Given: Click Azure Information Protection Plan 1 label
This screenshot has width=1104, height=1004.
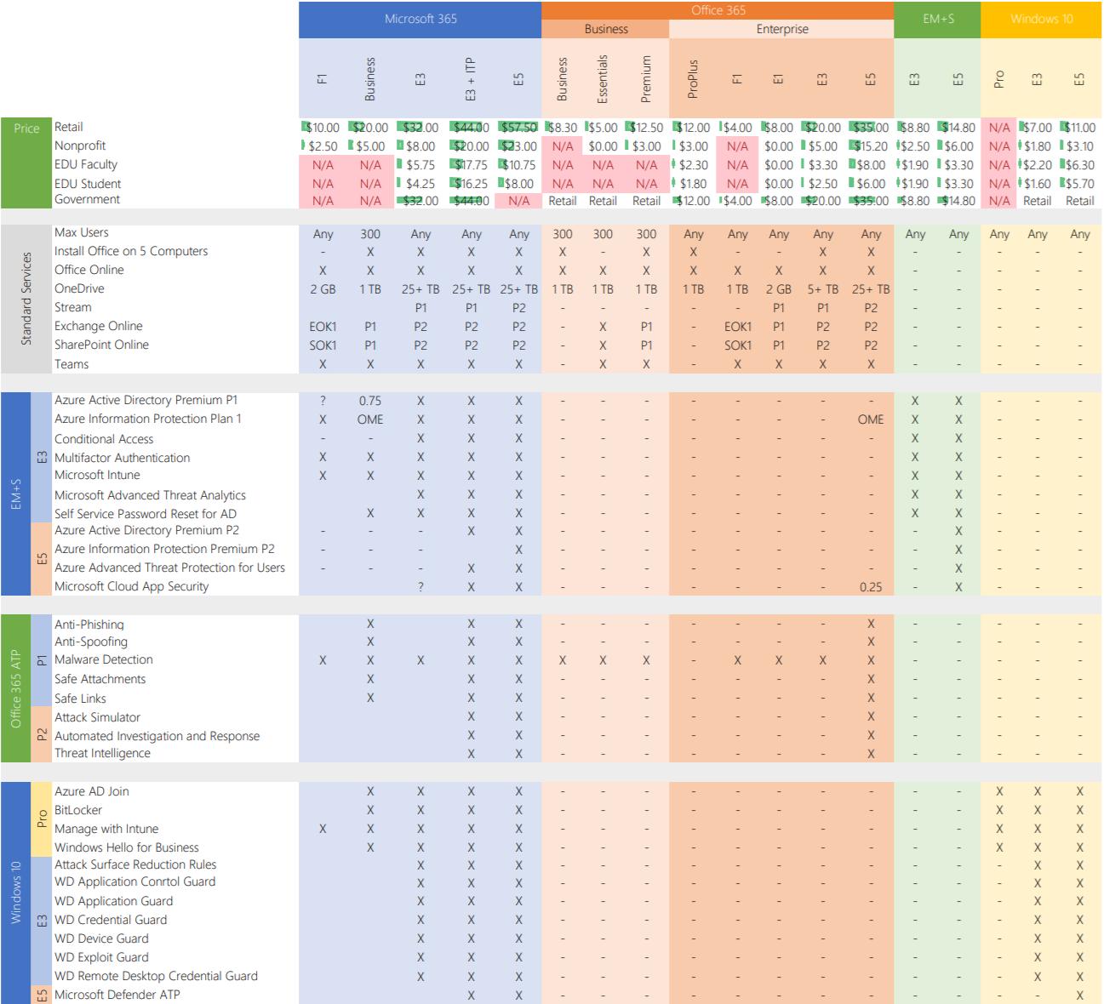Looking at the screenshot, I should (148, 419).
